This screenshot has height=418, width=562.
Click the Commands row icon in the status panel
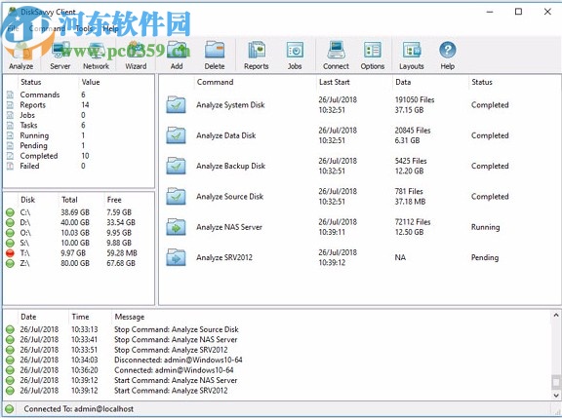[x=10, y=95]
